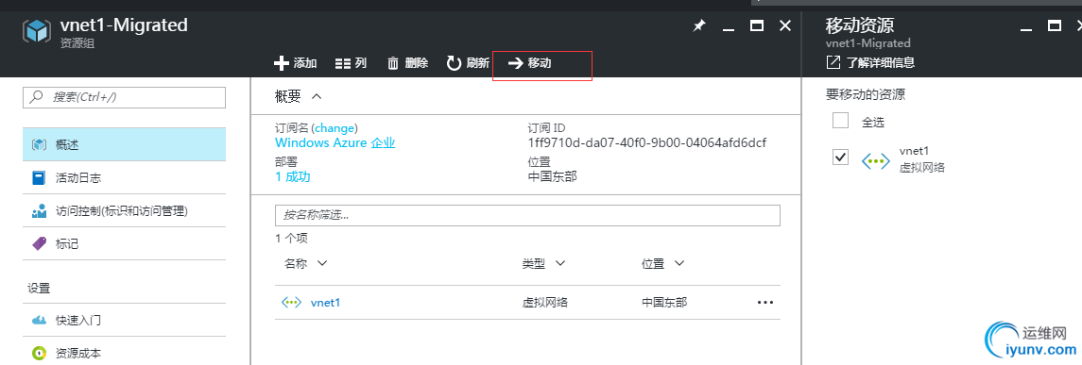Click the change subscription link
1082x365 pixels.
coord(335,128)
